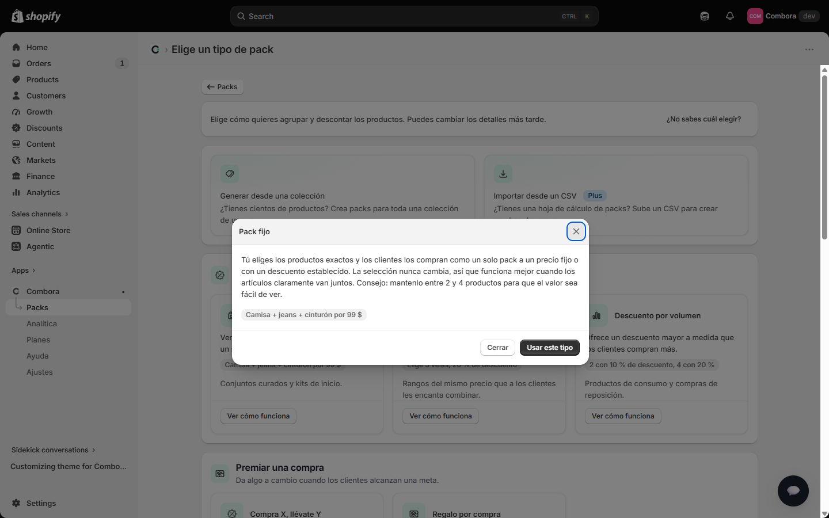Click the Finance bank icon

(16, 176)
